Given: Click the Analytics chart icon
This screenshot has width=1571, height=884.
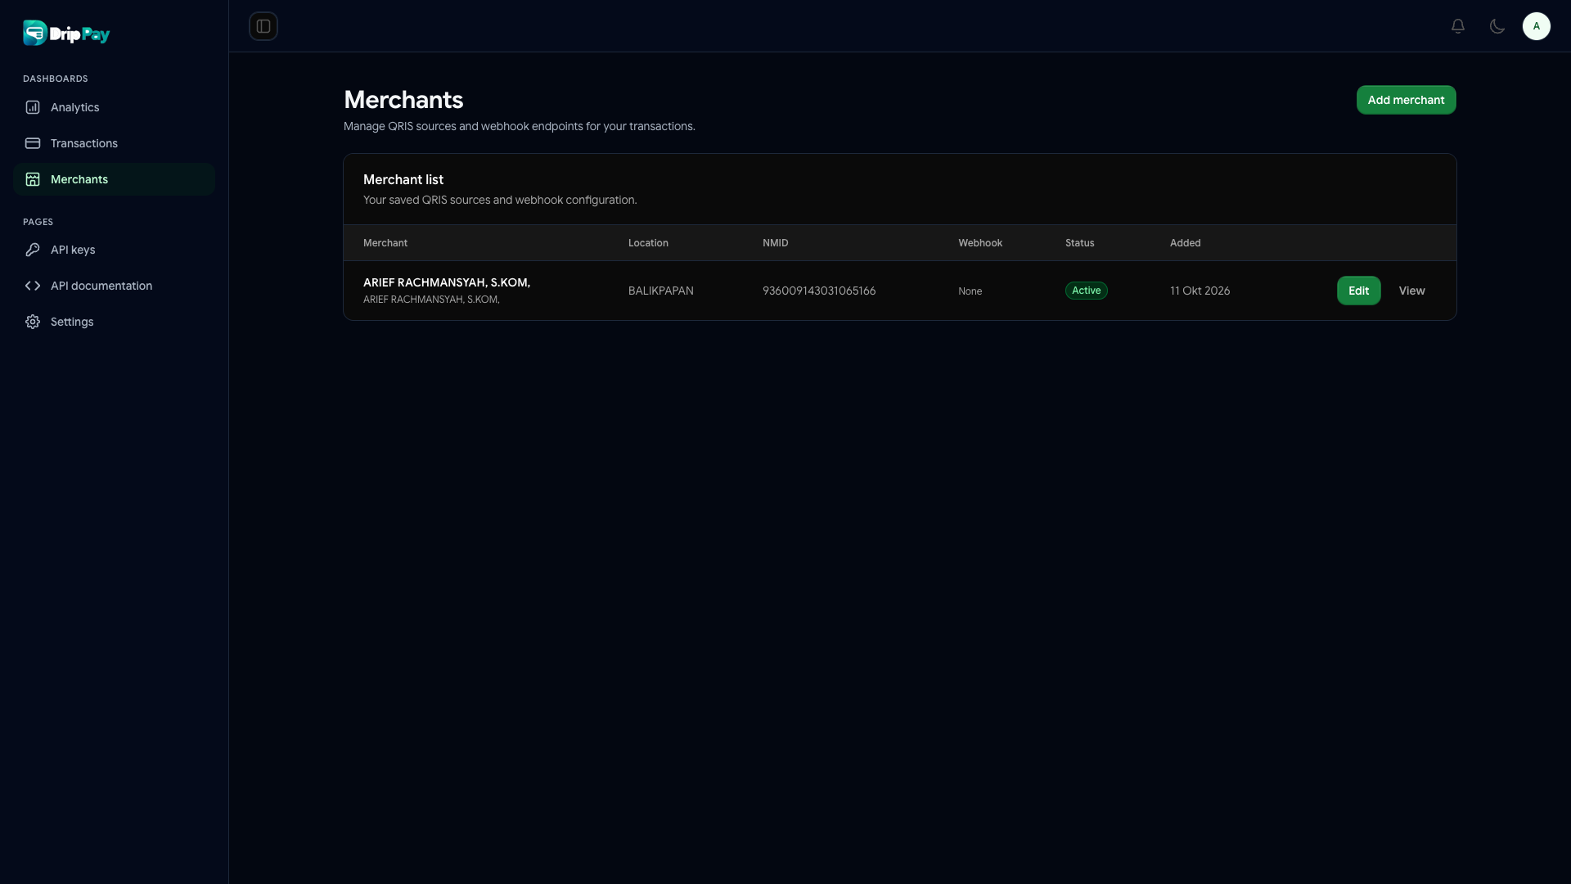Looking at the screenshot, I should pos(33,107).
